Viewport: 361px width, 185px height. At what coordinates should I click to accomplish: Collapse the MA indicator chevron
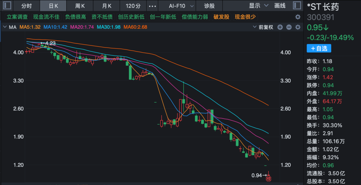point(5,27)
